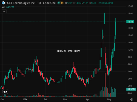Viewport: 137px width, 102px height.
Task: Click the 12.00 price axis label
Action: pos(130,35)
